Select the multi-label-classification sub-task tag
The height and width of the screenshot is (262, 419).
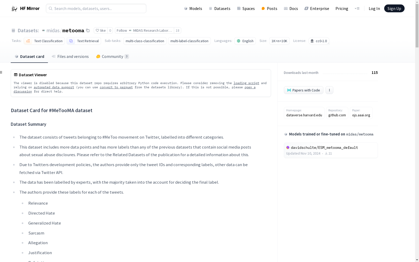coord(189,41)
